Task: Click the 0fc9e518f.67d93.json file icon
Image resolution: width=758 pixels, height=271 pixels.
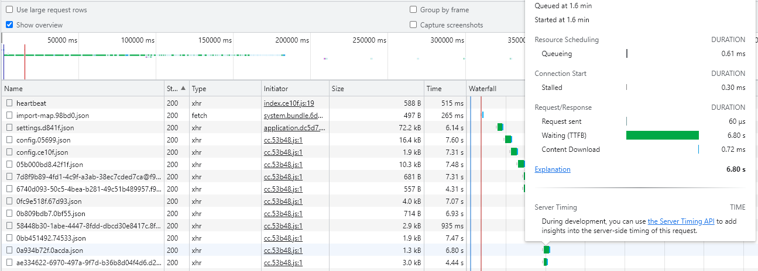Action: (9, 201)
